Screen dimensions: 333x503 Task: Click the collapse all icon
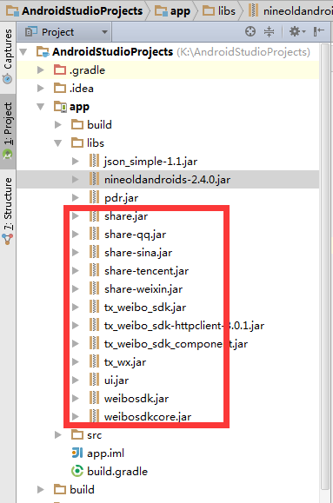pyautogui.click(x=269, y=31)
